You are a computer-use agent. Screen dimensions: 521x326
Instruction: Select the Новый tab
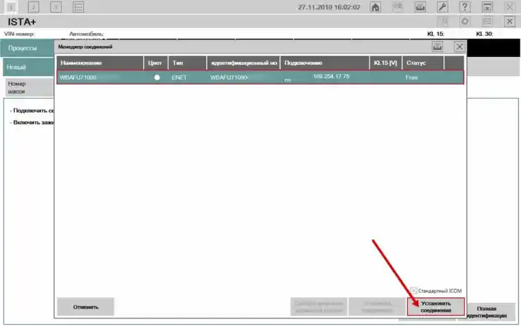pyautogui.click(x=29, y=67)
